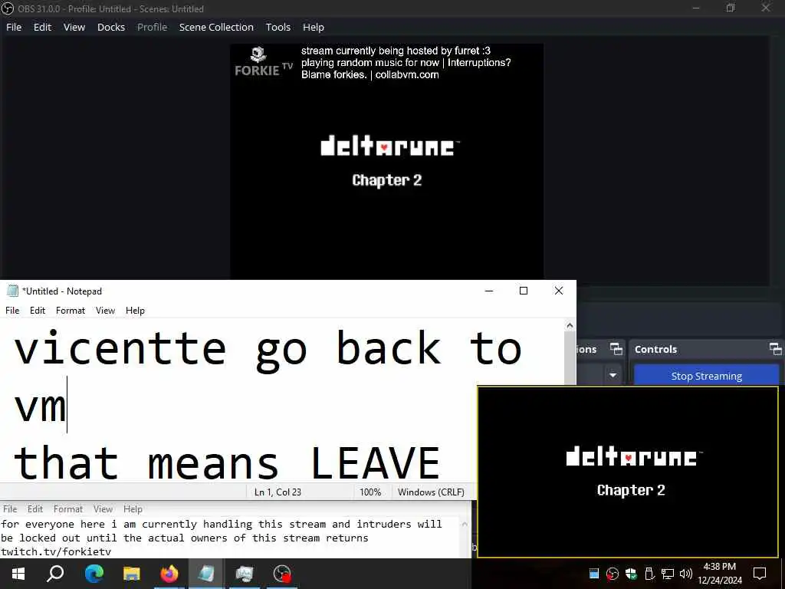Open the Profile menu in OBS
Image resolution: width=785 pixels, height=589 pixels.
pyautogui.click(x=153, y=27)
